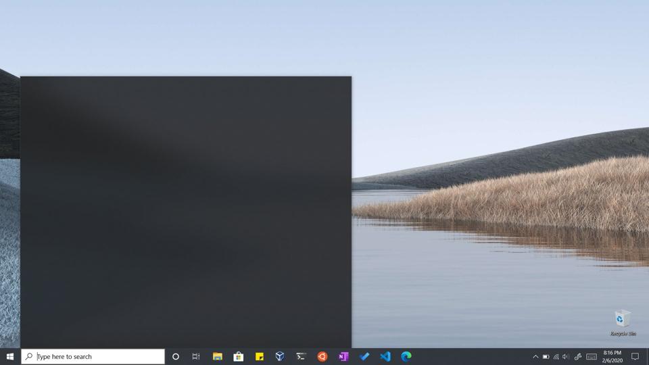The width and height of the screenshot is (649, 365).
Task: Launch VirtualBox from the taskbar
Action: [x=280, y=356]
